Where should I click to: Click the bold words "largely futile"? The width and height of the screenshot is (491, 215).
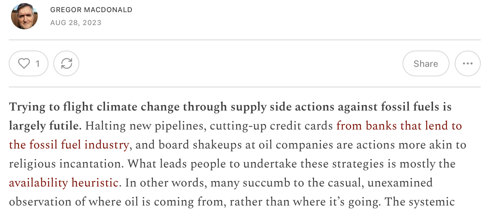click(x=44, y=126)
